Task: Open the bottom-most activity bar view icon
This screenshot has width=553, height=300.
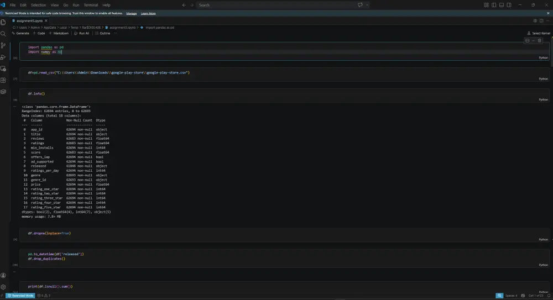Action: pos(3,92)
